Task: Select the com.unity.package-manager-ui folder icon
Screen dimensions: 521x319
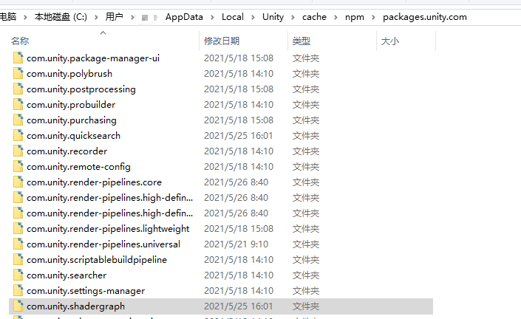Action: click(18, 58)
